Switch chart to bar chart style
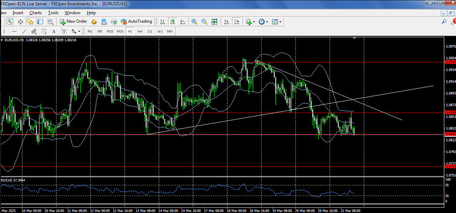The width and height of the screenshot is (456, 213). [x=163, y=22]
